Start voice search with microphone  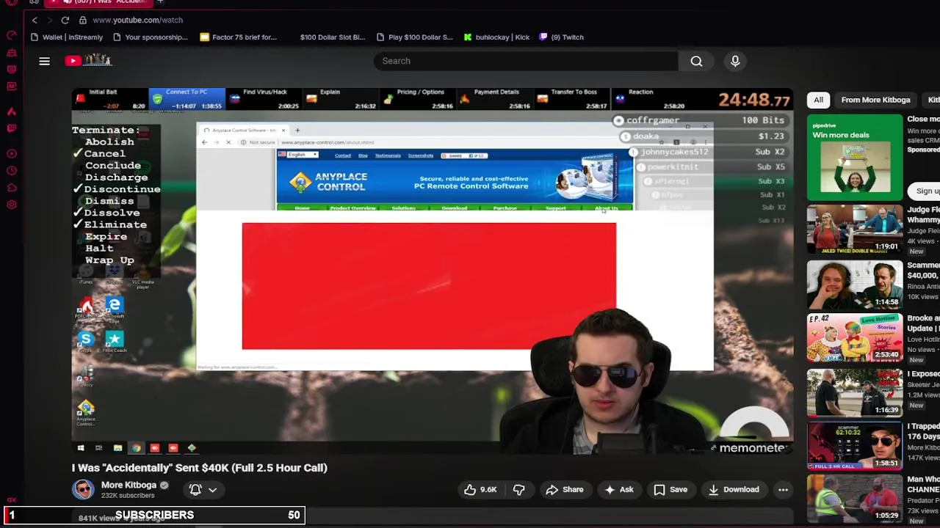coord(735,61)
